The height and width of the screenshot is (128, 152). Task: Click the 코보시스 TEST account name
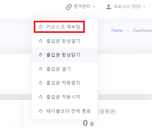click(127, 7)
